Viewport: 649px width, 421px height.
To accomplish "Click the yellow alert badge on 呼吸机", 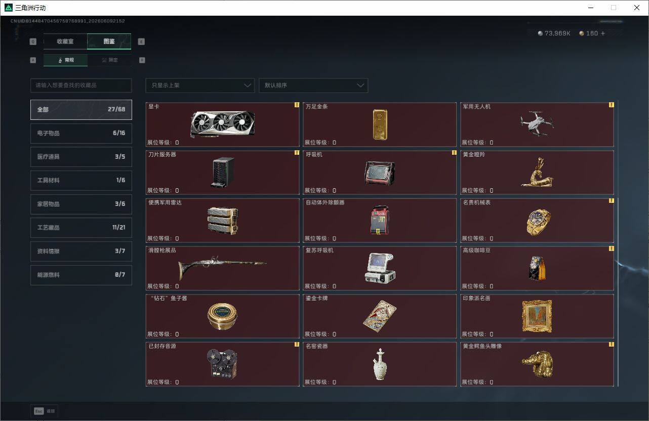I will tap(454, 153).
